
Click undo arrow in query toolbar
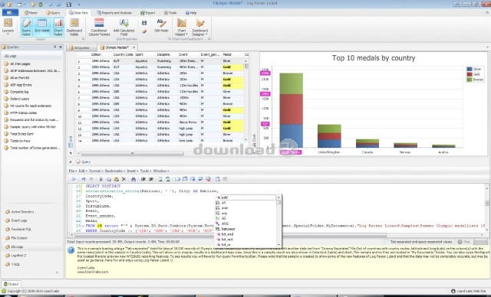pyautogui.click(x=84, y=179)
